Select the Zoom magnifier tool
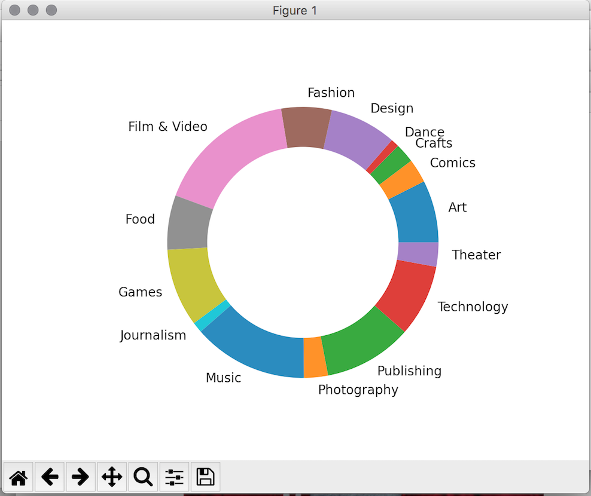 point(143,477)
